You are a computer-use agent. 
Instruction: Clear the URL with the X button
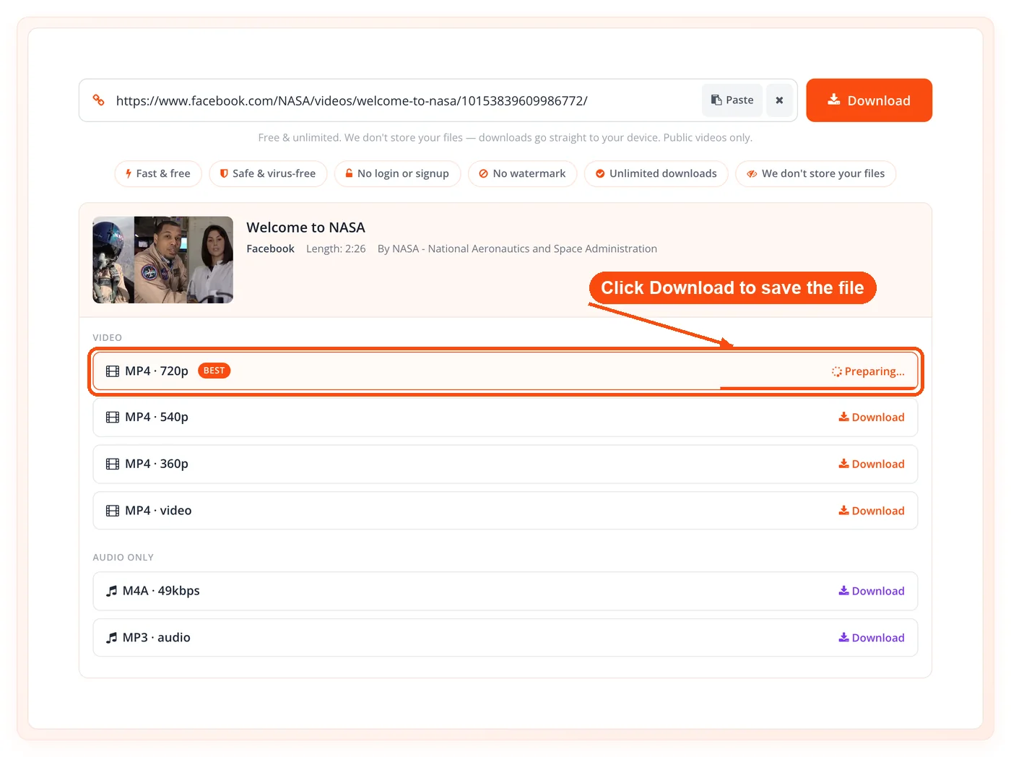[x=779, y=100]
